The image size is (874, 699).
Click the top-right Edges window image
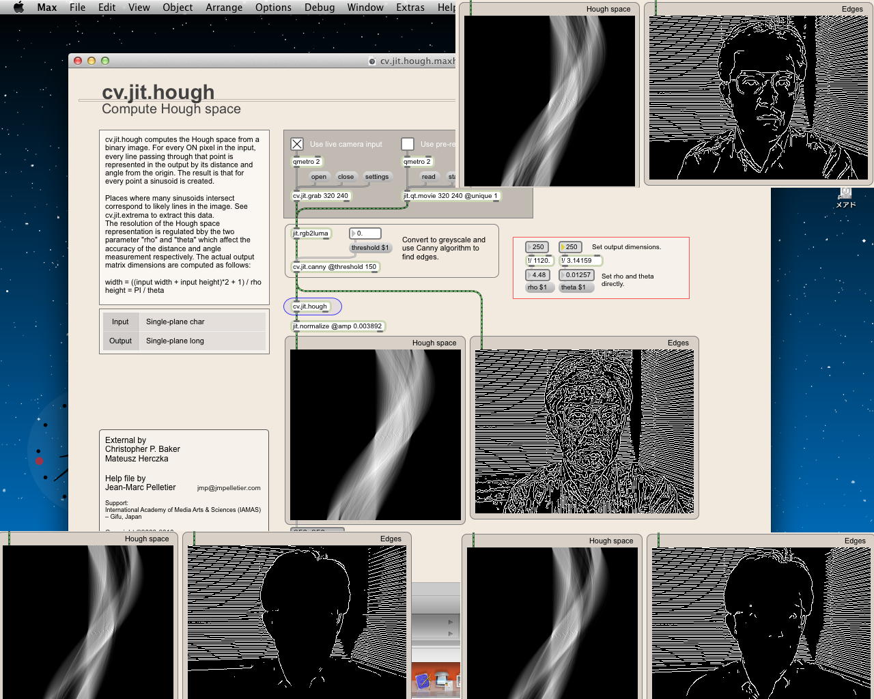[x=759, y=98]
